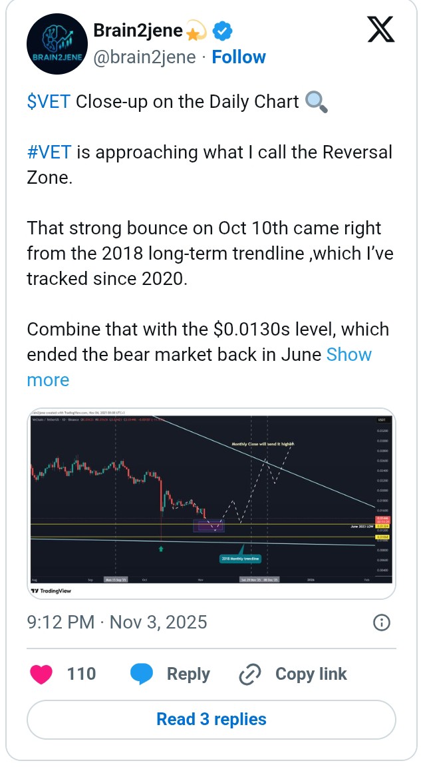This screenshot has width=421, height=771.
Task: Expand the post text with Show more
Action: click(349, 355)
